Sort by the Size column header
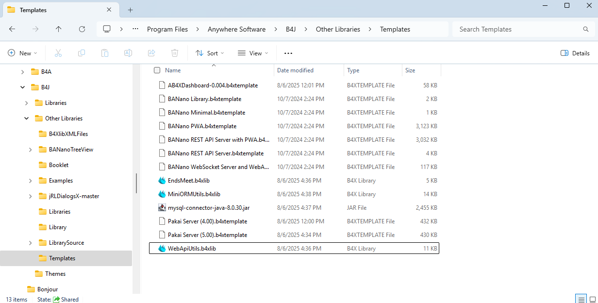Screen dimensions: 598x303 [x=410, y=70]
